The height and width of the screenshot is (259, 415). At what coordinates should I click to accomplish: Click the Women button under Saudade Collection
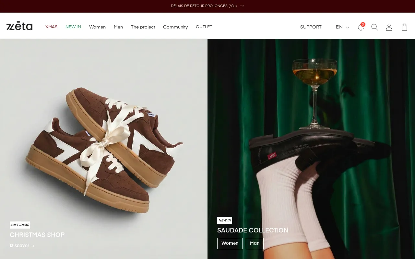230,243
